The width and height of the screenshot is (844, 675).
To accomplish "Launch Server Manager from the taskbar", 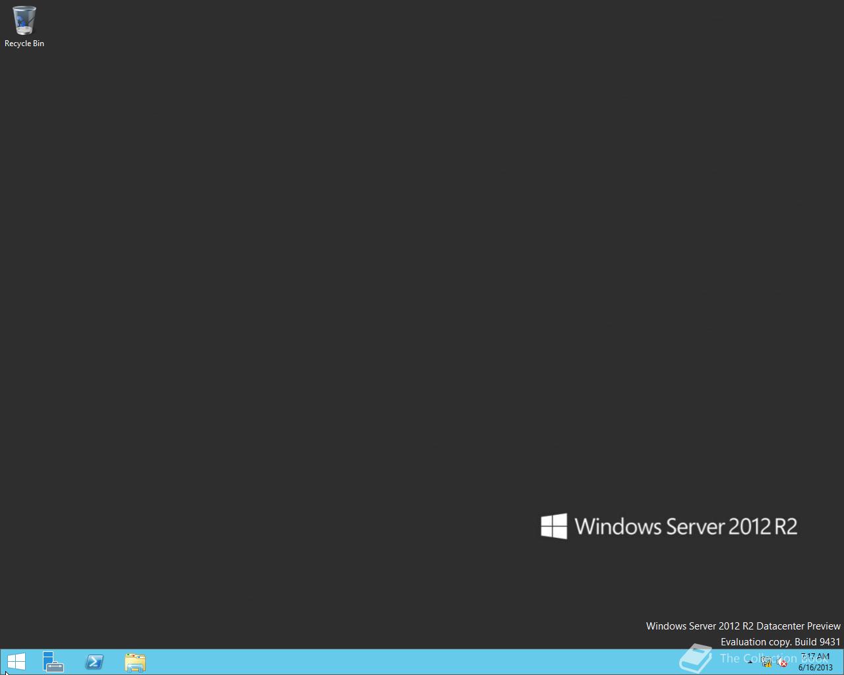I will (x=53, y=662).
